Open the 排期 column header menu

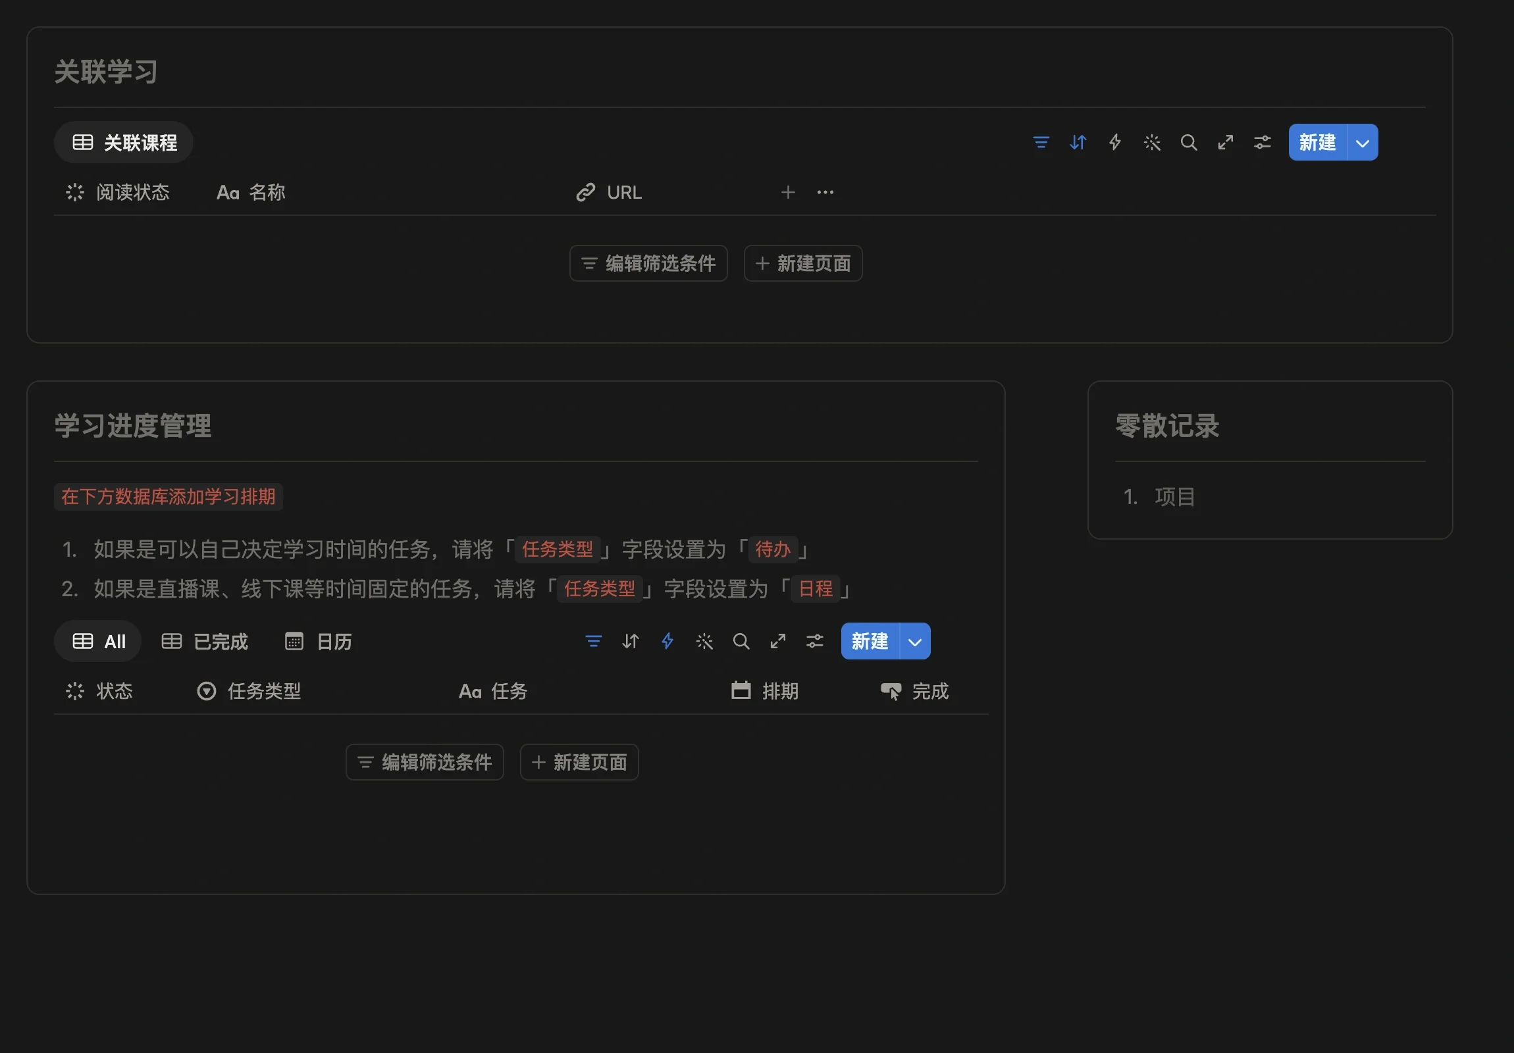coord(765,691)
